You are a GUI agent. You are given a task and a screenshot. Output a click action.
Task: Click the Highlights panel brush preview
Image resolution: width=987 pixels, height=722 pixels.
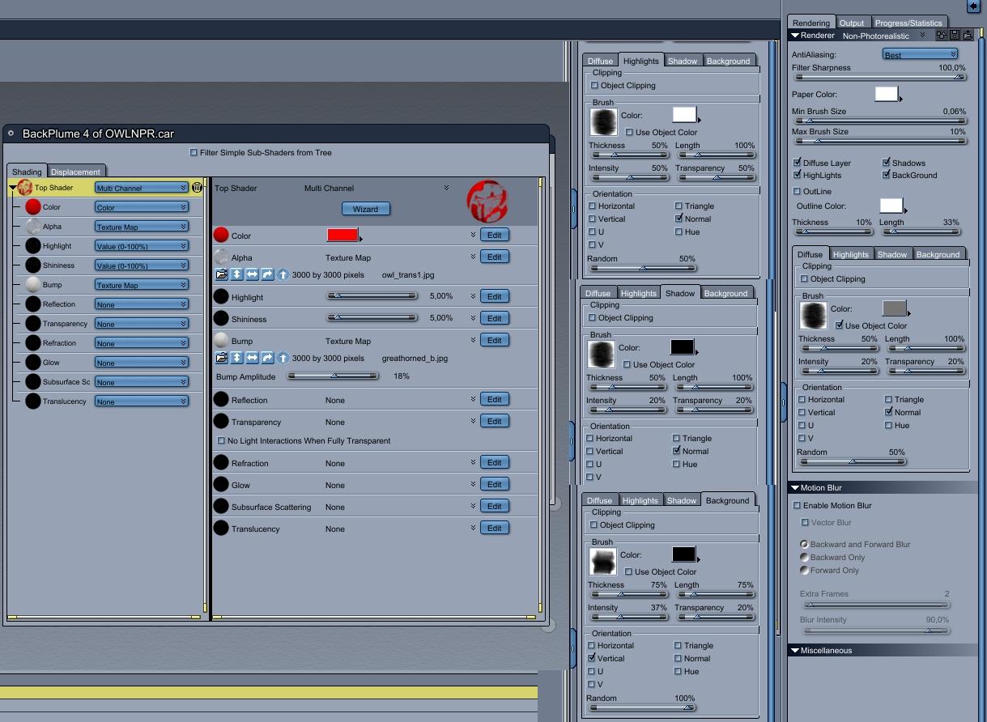tap(604, 122)
